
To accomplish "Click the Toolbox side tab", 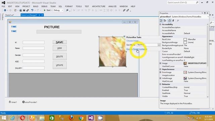I will coord(2,17).
